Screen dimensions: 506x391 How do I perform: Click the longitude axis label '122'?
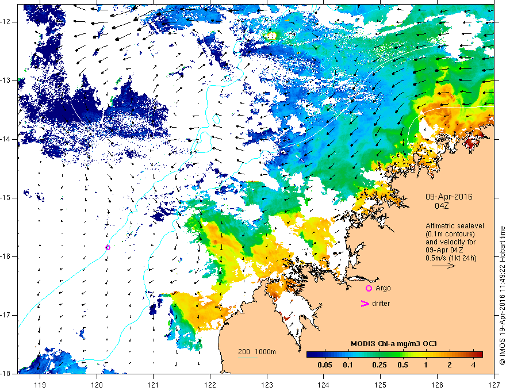[210, 385]
